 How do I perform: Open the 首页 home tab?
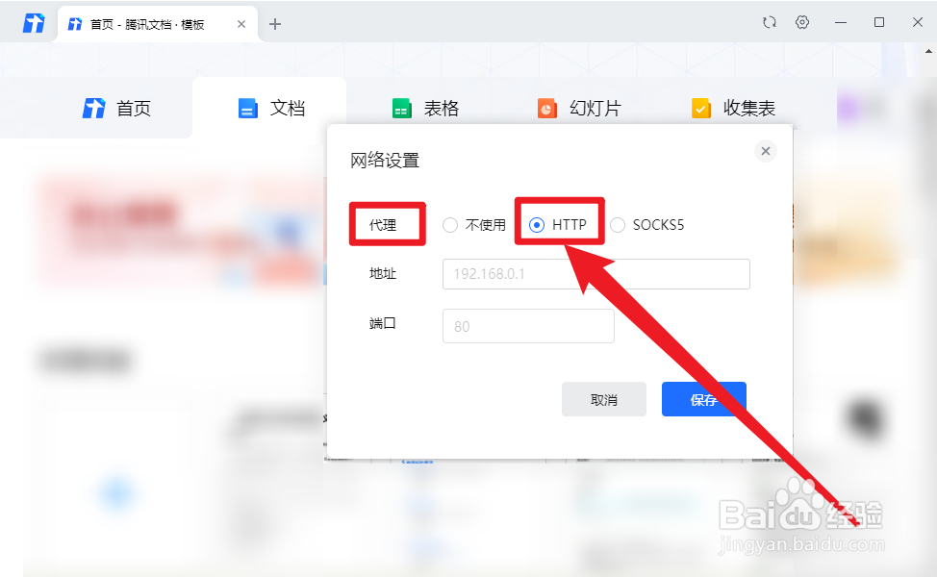click(x=116, y=108)
